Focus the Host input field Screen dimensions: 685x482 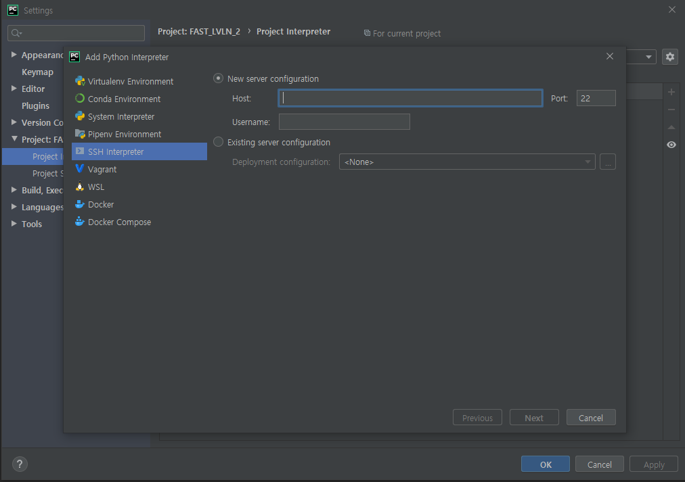pyautogui.click(x=410, y=98)
